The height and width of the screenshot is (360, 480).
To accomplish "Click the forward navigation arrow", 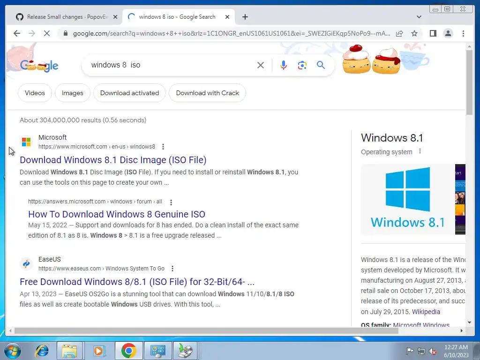I will (32, 33).
